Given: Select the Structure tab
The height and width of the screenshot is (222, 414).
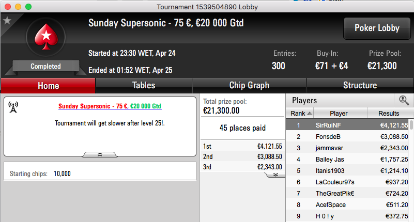Looking at the screenshot, I should [x=360, y=85].
